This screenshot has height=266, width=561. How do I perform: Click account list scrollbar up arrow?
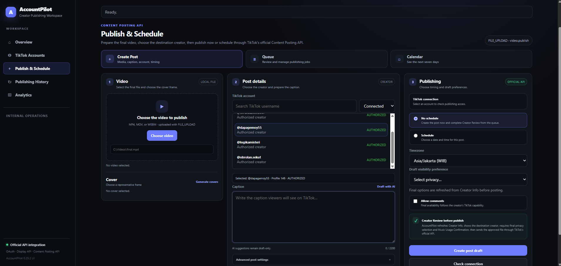[x=392, y=116]
